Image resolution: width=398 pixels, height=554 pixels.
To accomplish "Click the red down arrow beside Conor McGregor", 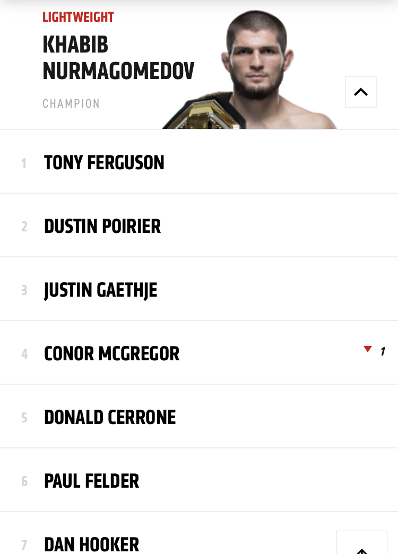I will (x=368, y=349).
